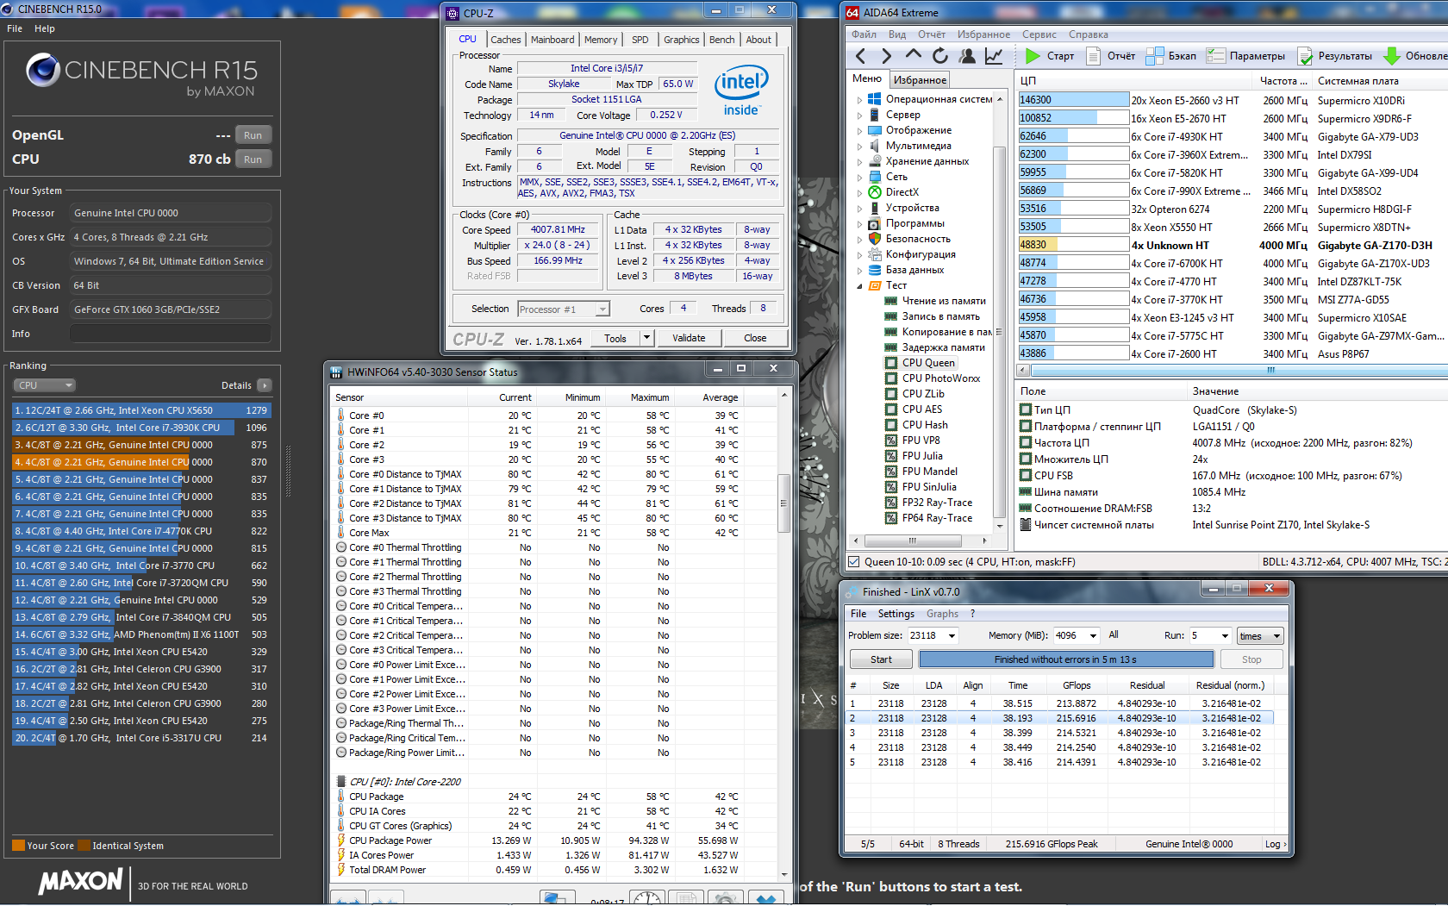
Task: Run the OpenGL test in Cinebench
Action: click(253, 135)
